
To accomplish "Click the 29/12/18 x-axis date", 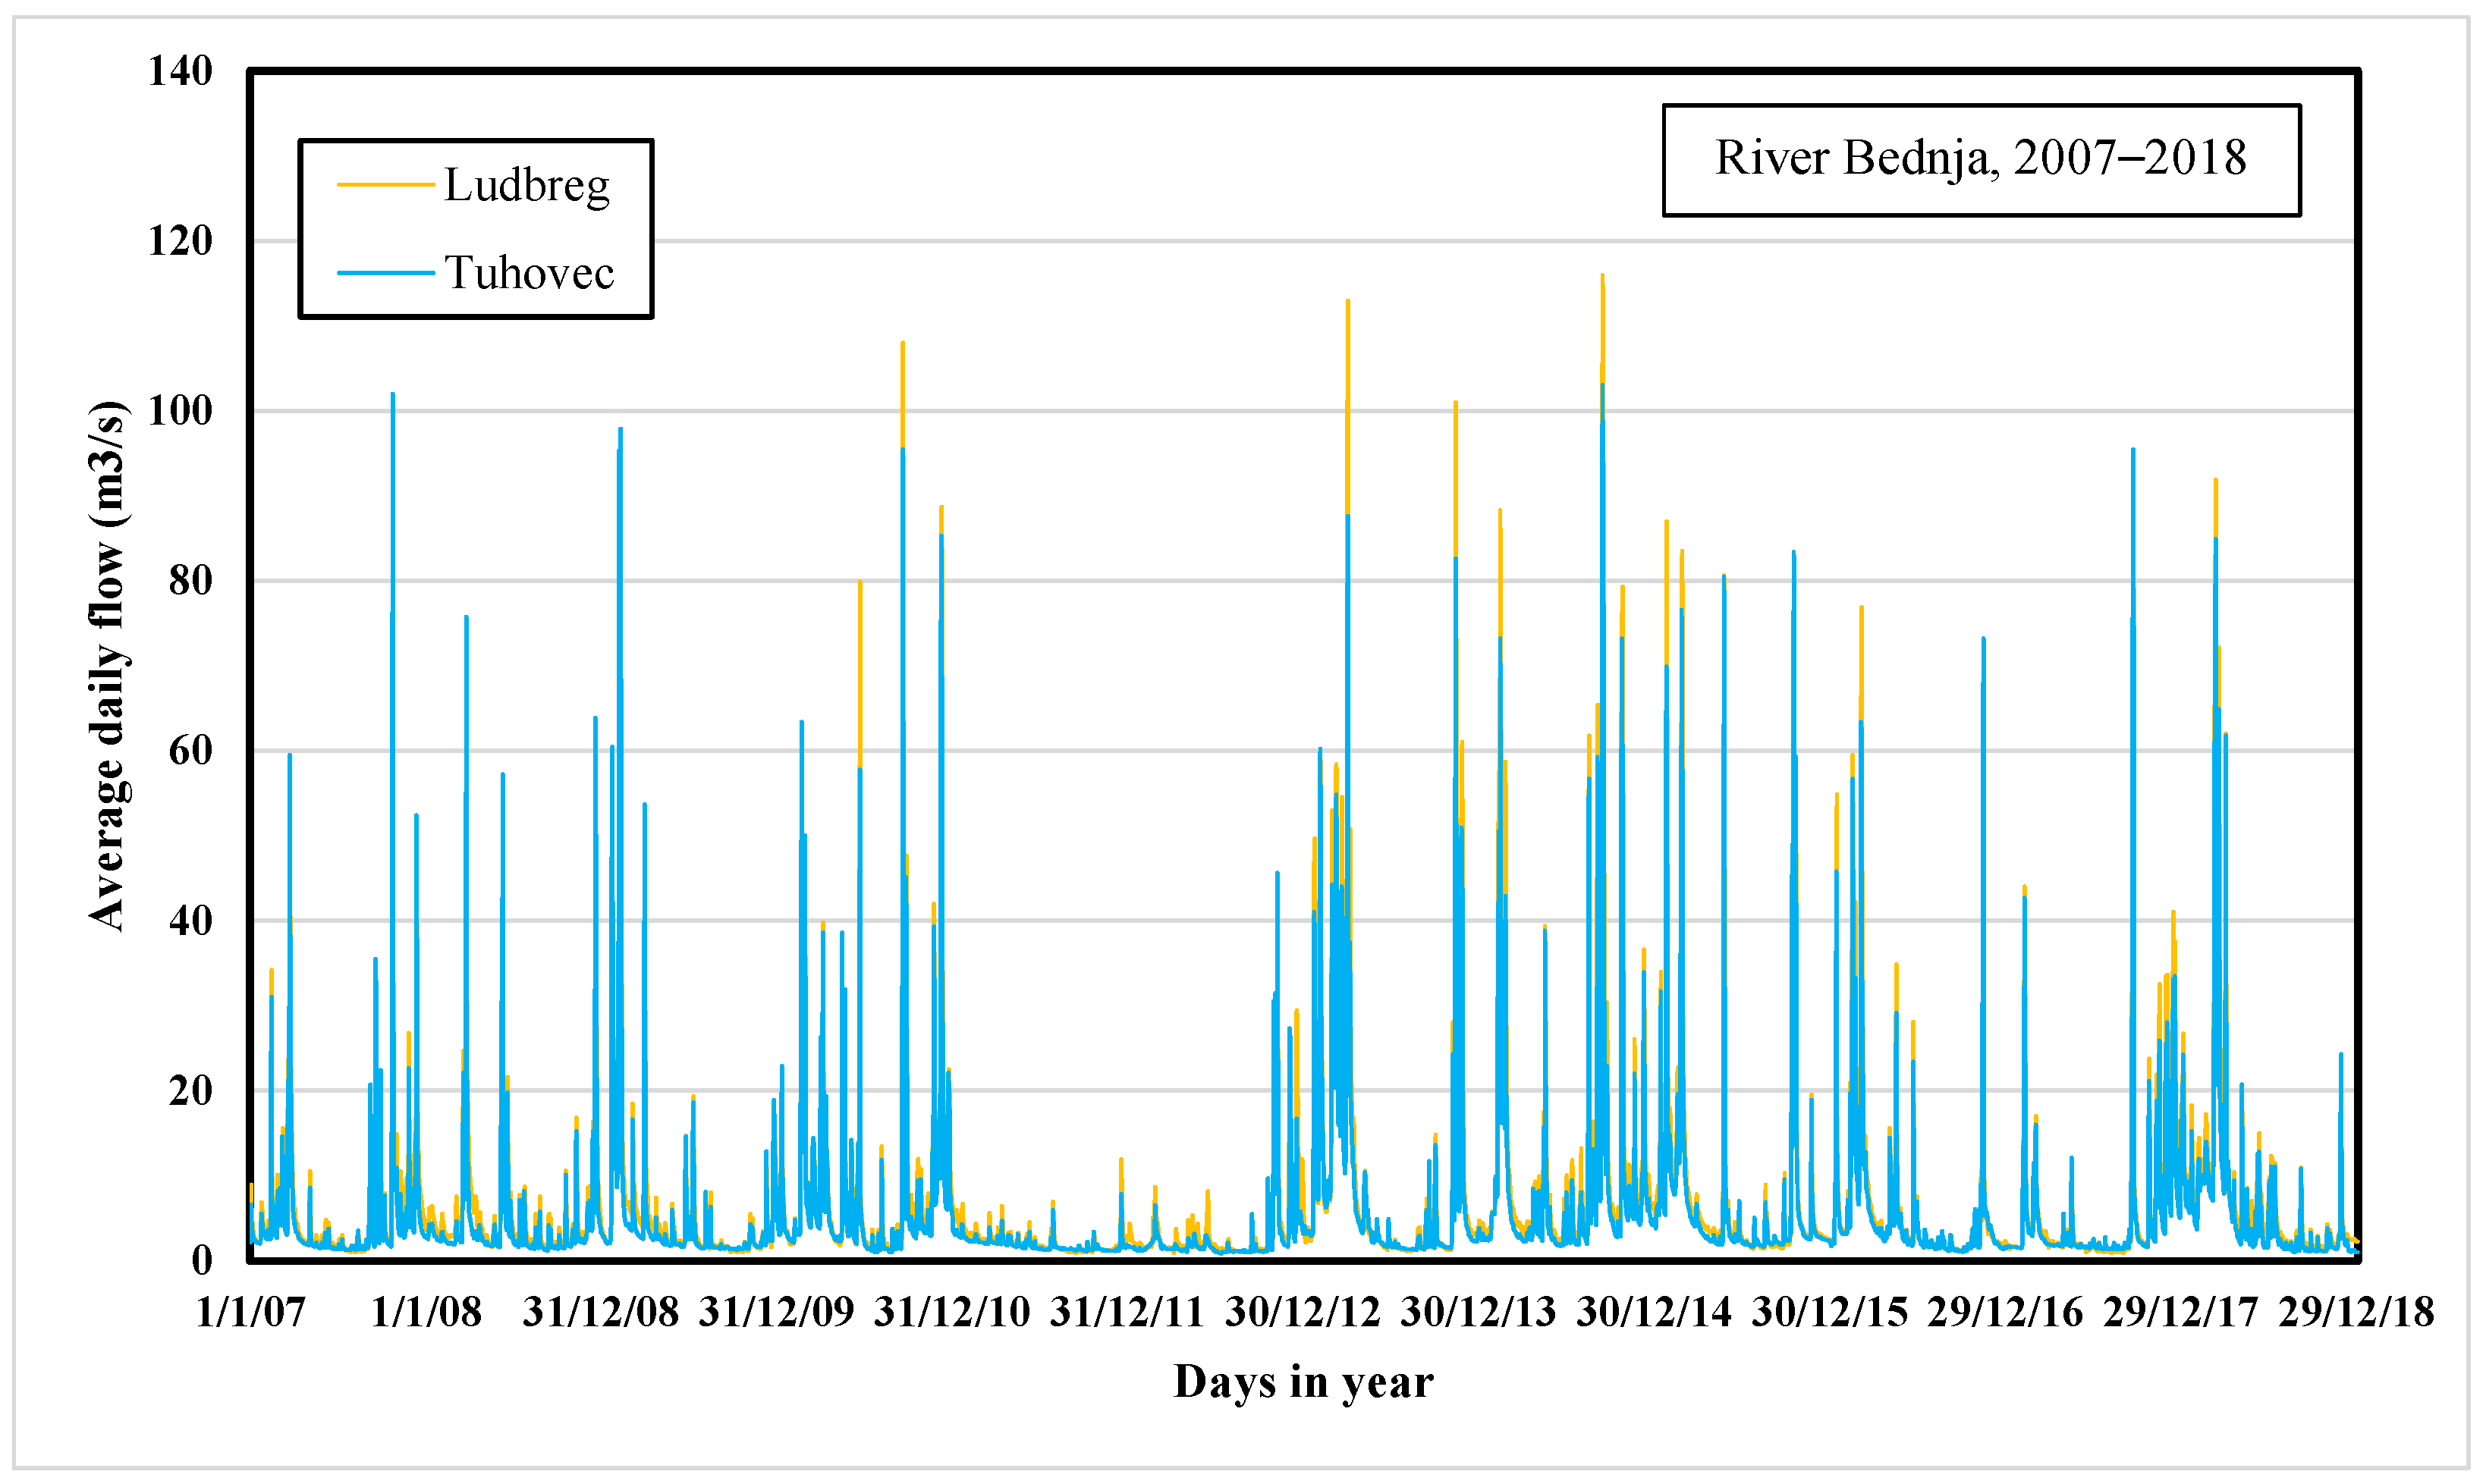I will (2356, 1312).
